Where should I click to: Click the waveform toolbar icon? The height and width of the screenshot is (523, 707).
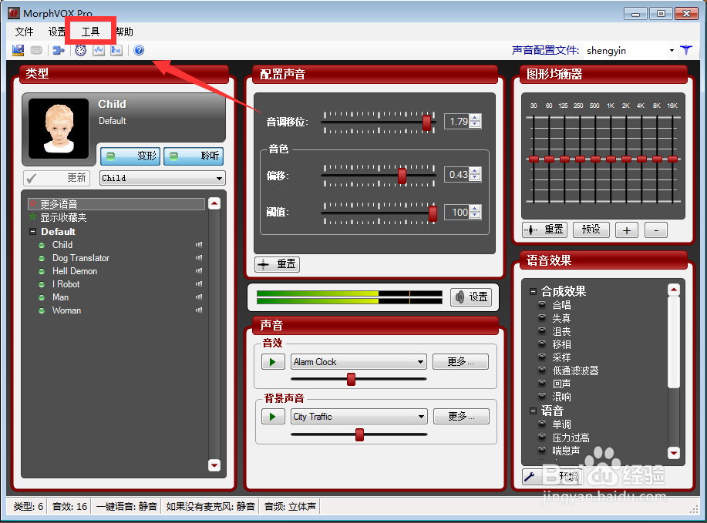click(98, 51)
